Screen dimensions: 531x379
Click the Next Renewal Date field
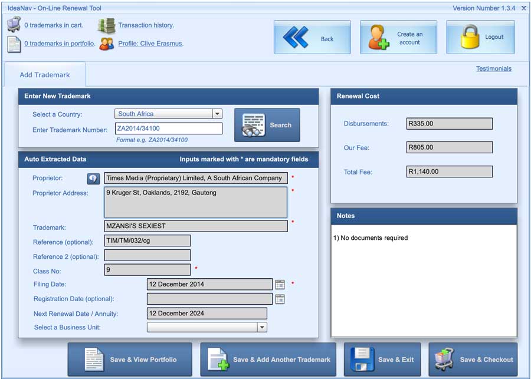[207, 314]
